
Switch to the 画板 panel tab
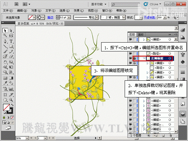pyautogui.click(x=141, y=35)
